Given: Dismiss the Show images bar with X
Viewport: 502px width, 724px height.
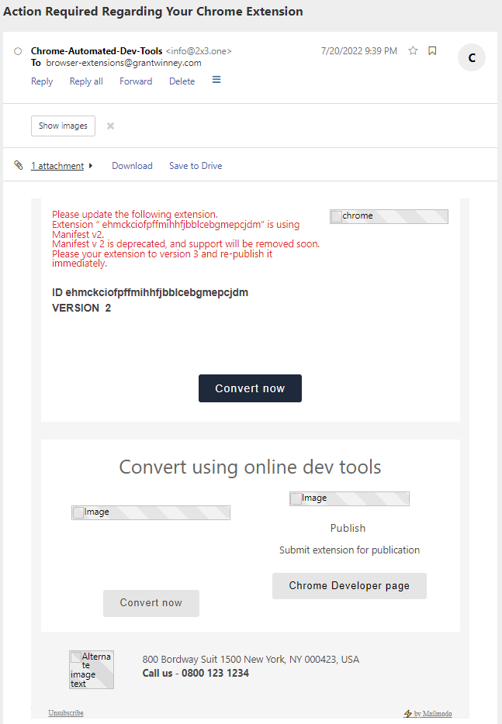Looking at the screenshot, I should [110, 126].
